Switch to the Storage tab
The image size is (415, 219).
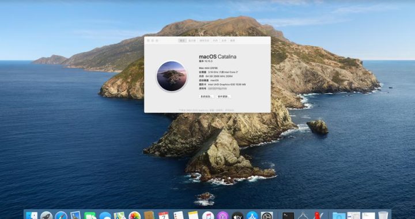(x=204, y=40)
